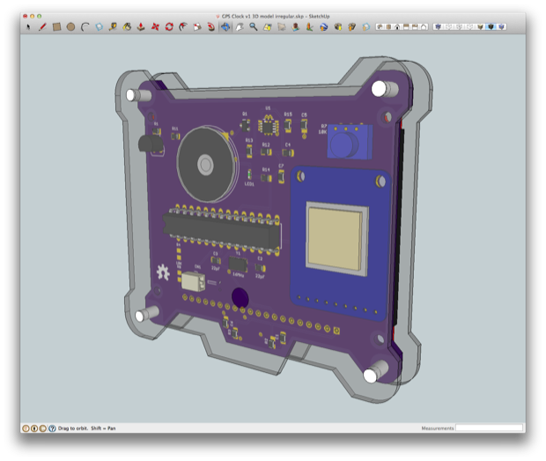Click the second status bar circle icon
Image resolution: width=546 pixels, height=461 pixels.
34,428
